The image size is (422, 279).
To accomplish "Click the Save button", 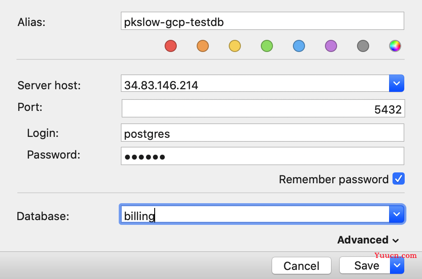I will [x=365, y=266].
